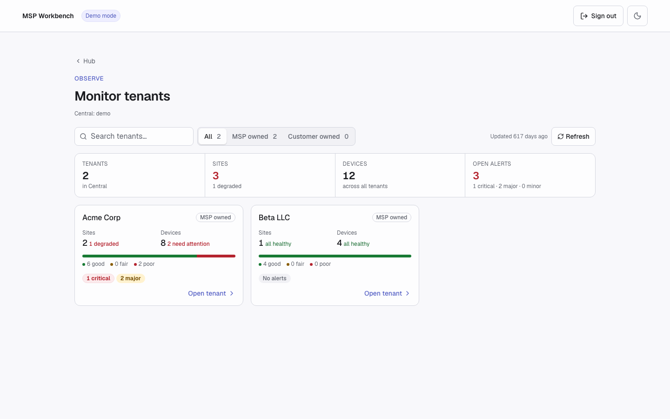Select the Beta LLC tenant name
The height and width of the screenshot is (419, 670).
point(274,217)
